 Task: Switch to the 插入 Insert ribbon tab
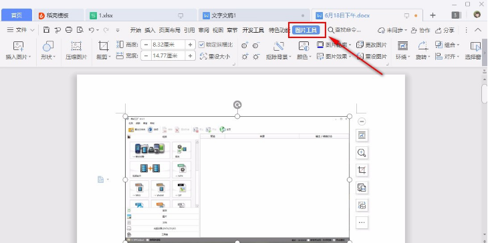150,30
